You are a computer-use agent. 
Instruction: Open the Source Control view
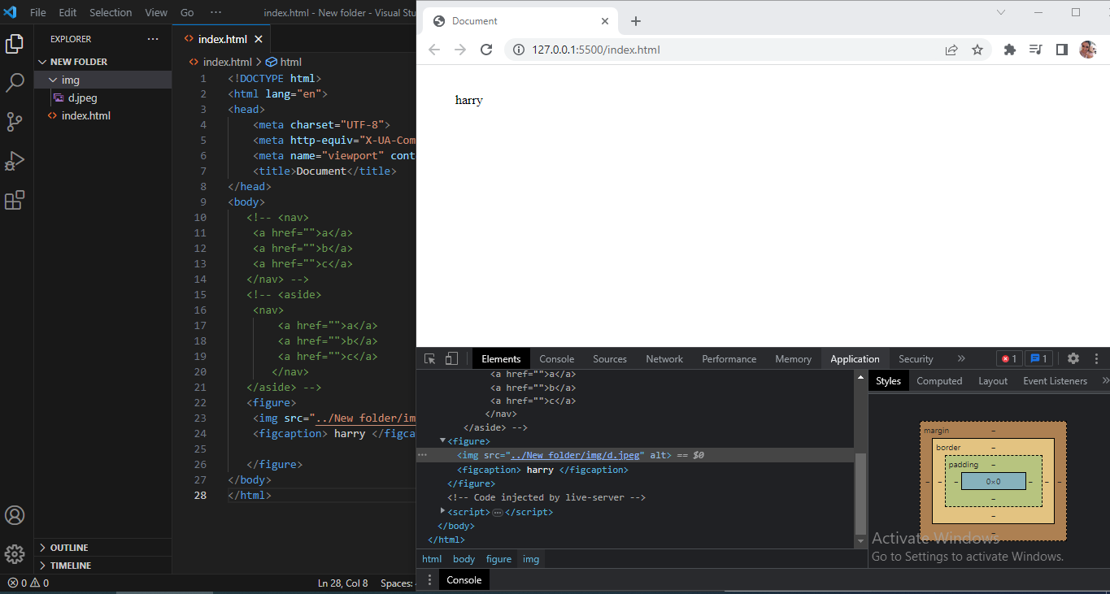(x=15, y=122)
